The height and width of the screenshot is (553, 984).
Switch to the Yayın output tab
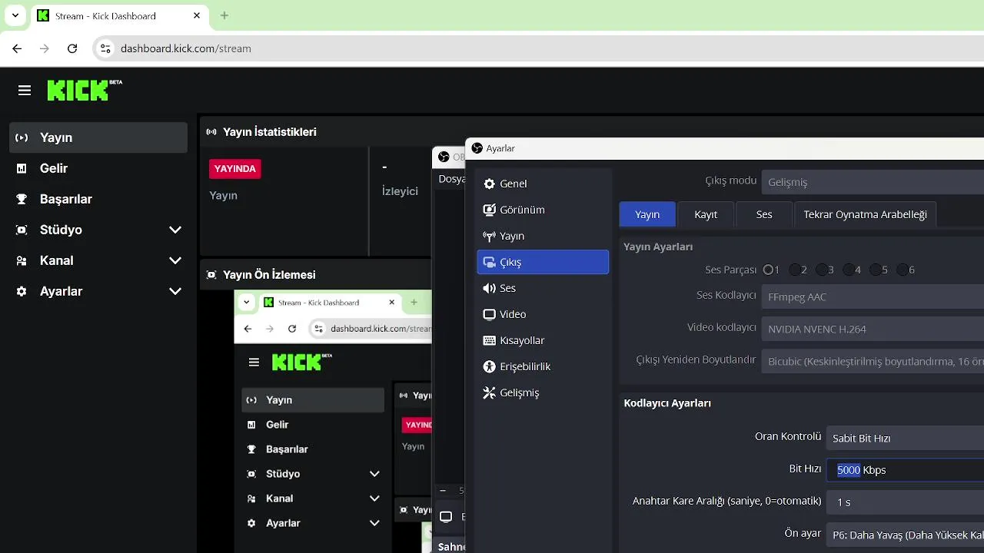647,214
